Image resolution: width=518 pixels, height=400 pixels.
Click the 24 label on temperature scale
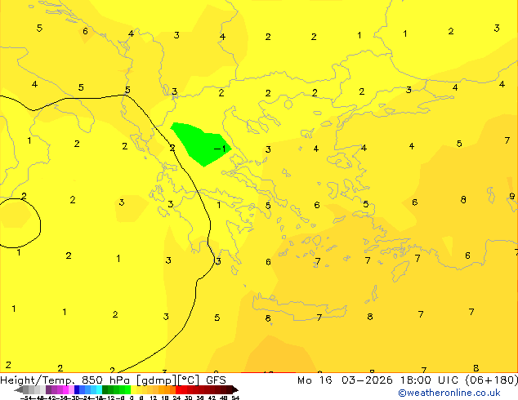coord(176,398)
